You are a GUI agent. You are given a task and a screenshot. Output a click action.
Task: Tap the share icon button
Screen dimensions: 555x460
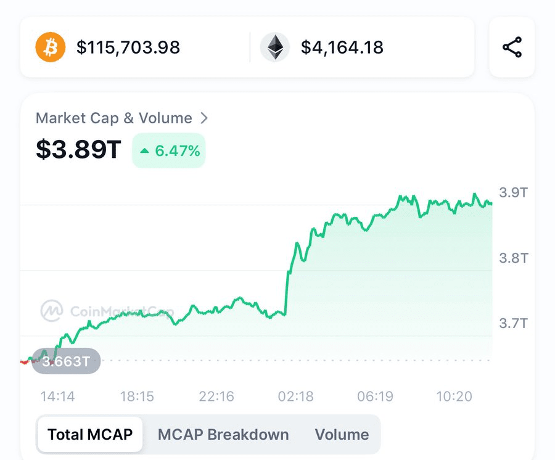512,47
